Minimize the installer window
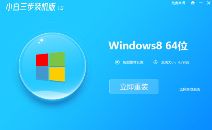This screenshot has width=212, height=130. pos(201,3)
